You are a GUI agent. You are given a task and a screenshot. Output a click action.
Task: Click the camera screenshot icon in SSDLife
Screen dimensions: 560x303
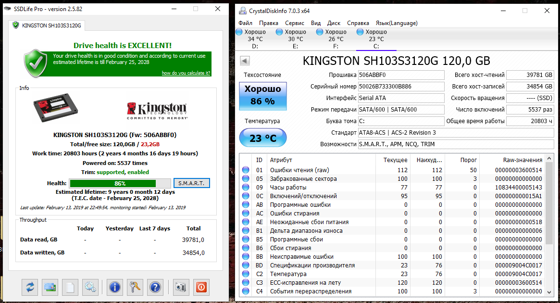pyautogui.click(x=181, y=287)
